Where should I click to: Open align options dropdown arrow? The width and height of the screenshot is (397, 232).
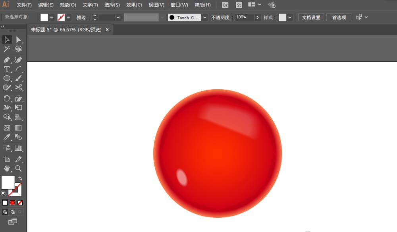(366, 17)
